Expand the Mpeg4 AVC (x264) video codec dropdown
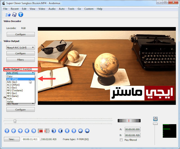The height and width of the screenshot is (149, 180). coord(21,47)
